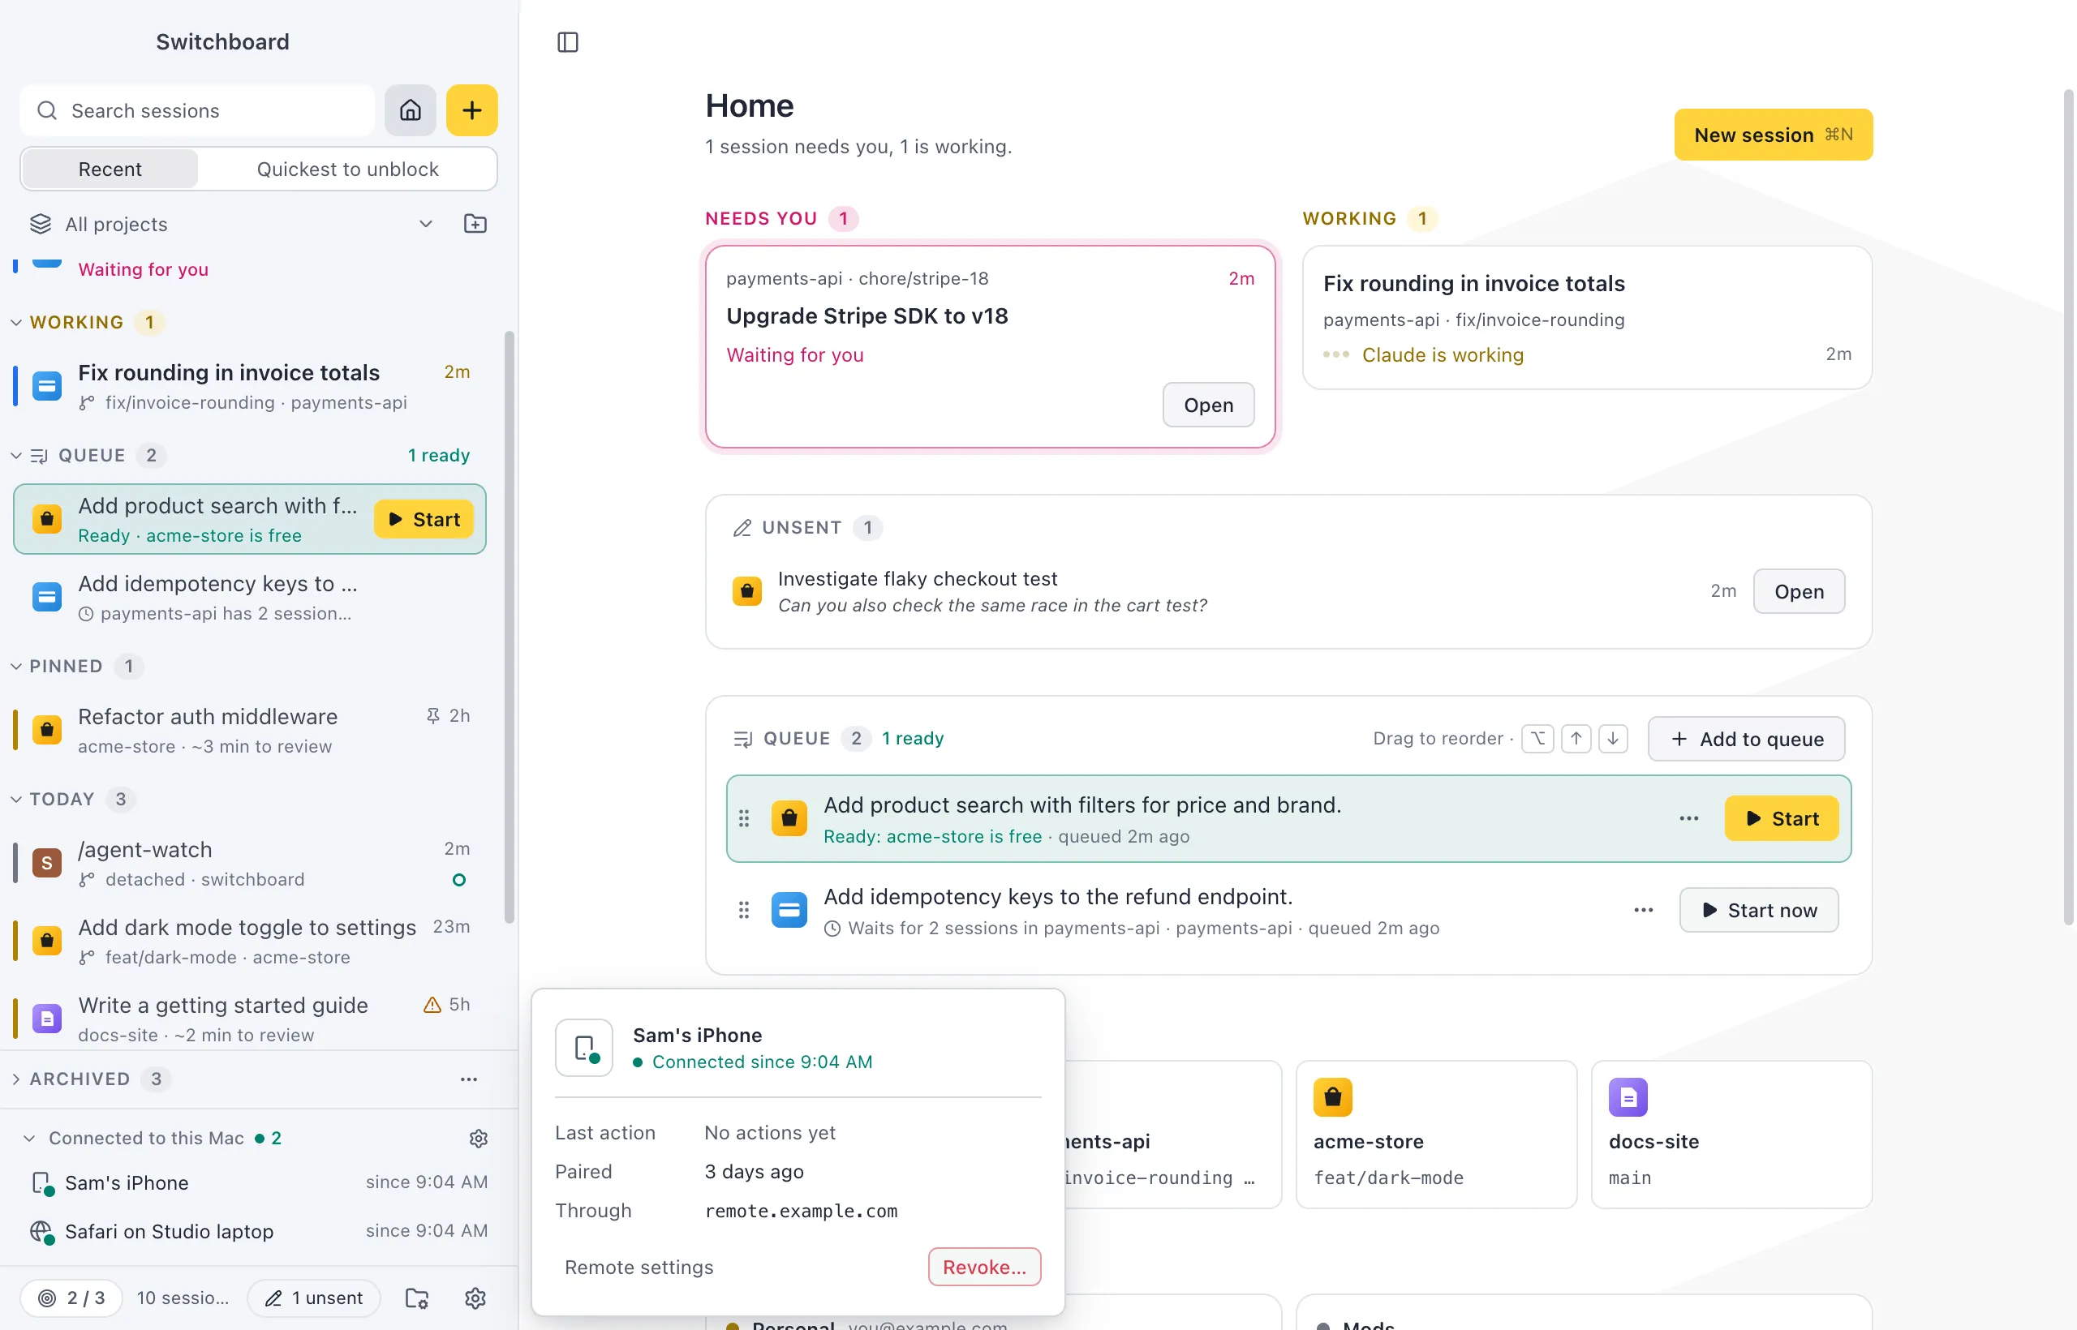
Task: Switch to Quickest to unblock tab
Action: [x=347, y=169]
